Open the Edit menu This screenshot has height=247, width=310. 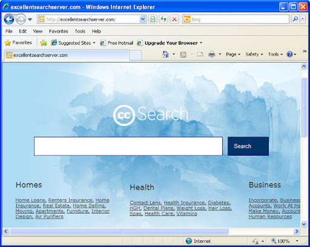click(x=23, y=31)
